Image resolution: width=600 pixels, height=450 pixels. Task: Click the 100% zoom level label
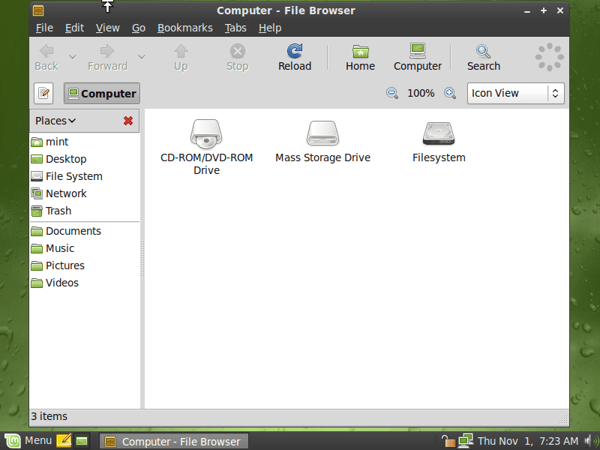point(421,93)
